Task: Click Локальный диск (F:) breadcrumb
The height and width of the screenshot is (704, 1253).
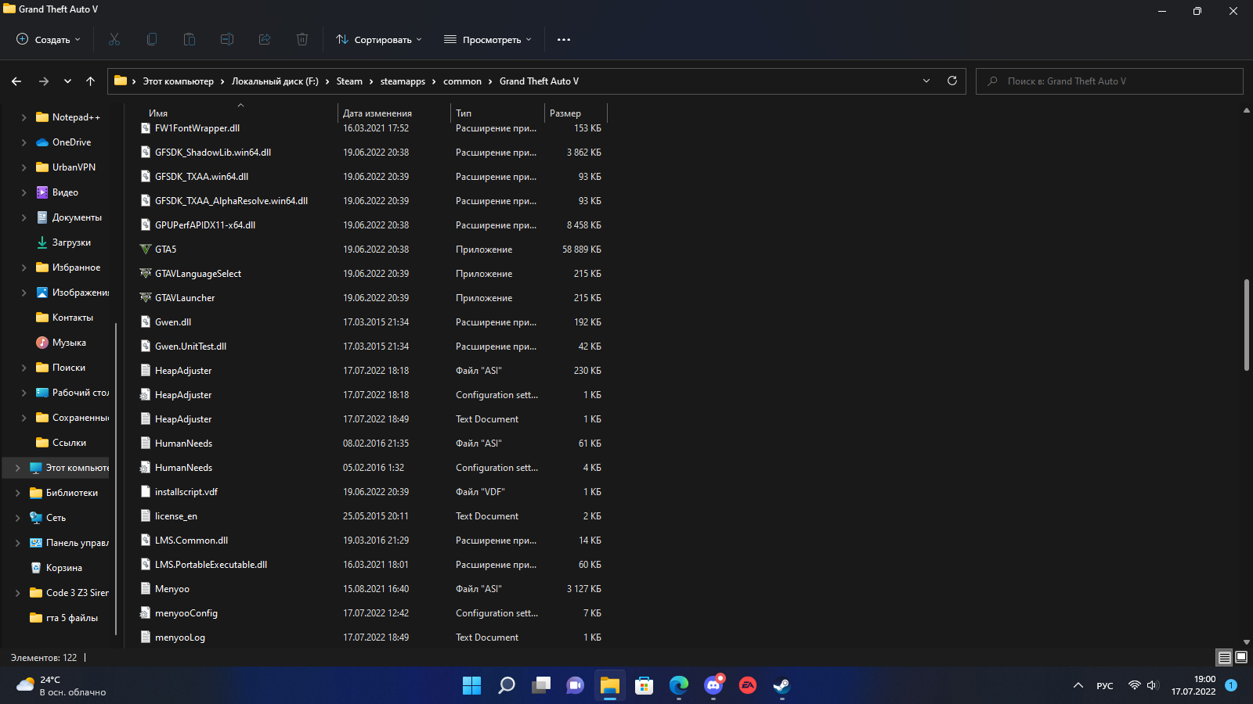Action: point(275,81)
